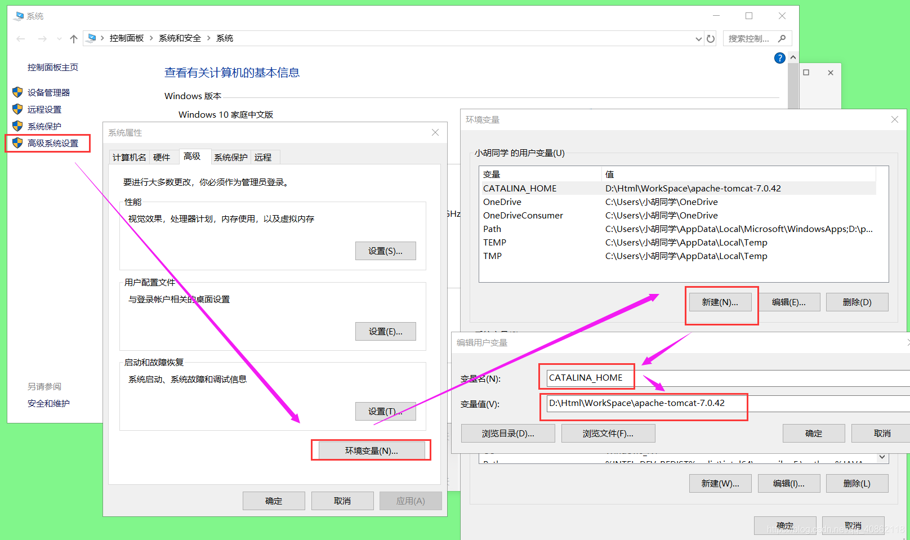
Task: Open 控制面板主页 link
Action: pyautogui.click(x=53, y=68)
